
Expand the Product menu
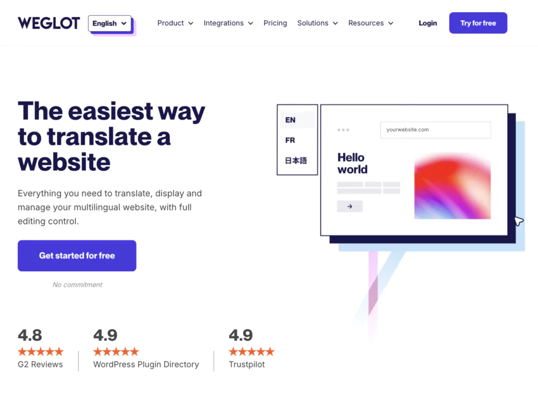(x=175, y=23)
